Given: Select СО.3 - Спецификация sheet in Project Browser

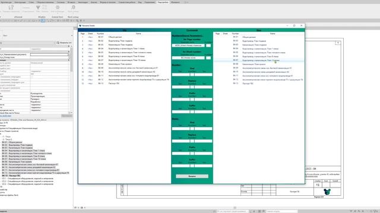Looking at the screenshot, I should click(27, 184).
